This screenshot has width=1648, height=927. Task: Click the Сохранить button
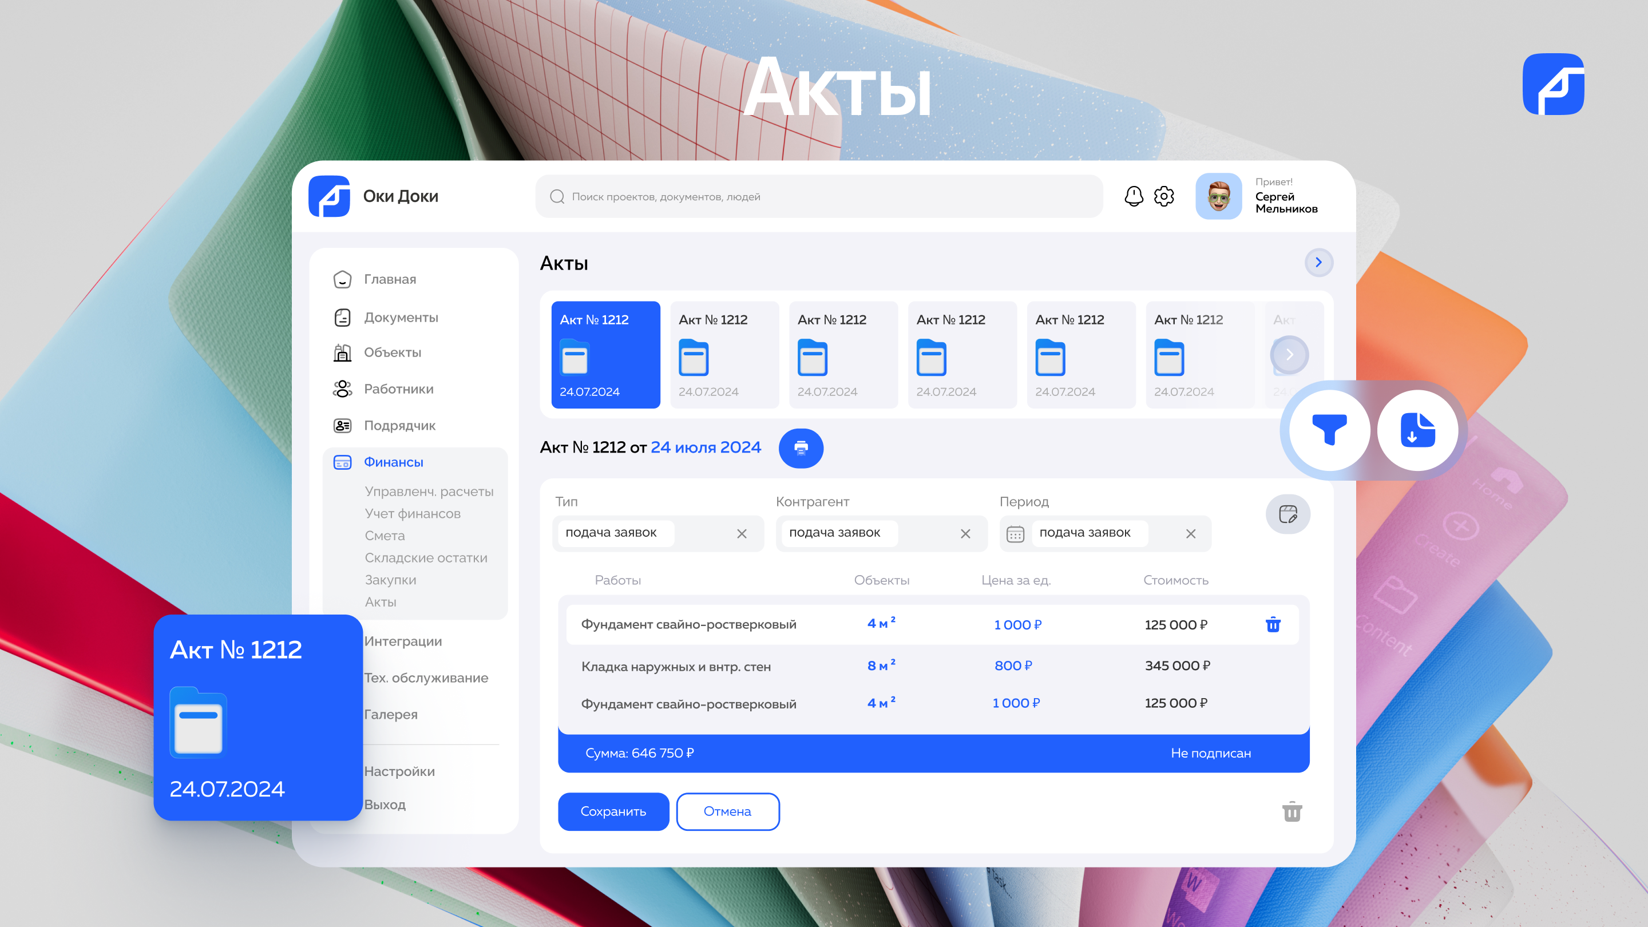(613, 812)
